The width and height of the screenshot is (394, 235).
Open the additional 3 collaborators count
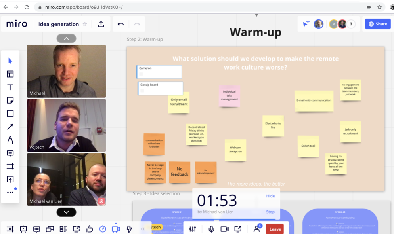[351, 24]
